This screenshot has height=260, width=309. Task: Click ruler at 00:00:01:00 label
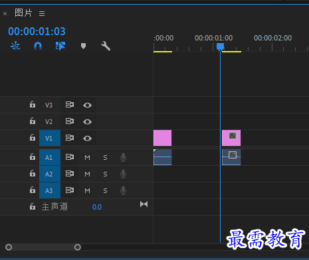pos(213,38)
